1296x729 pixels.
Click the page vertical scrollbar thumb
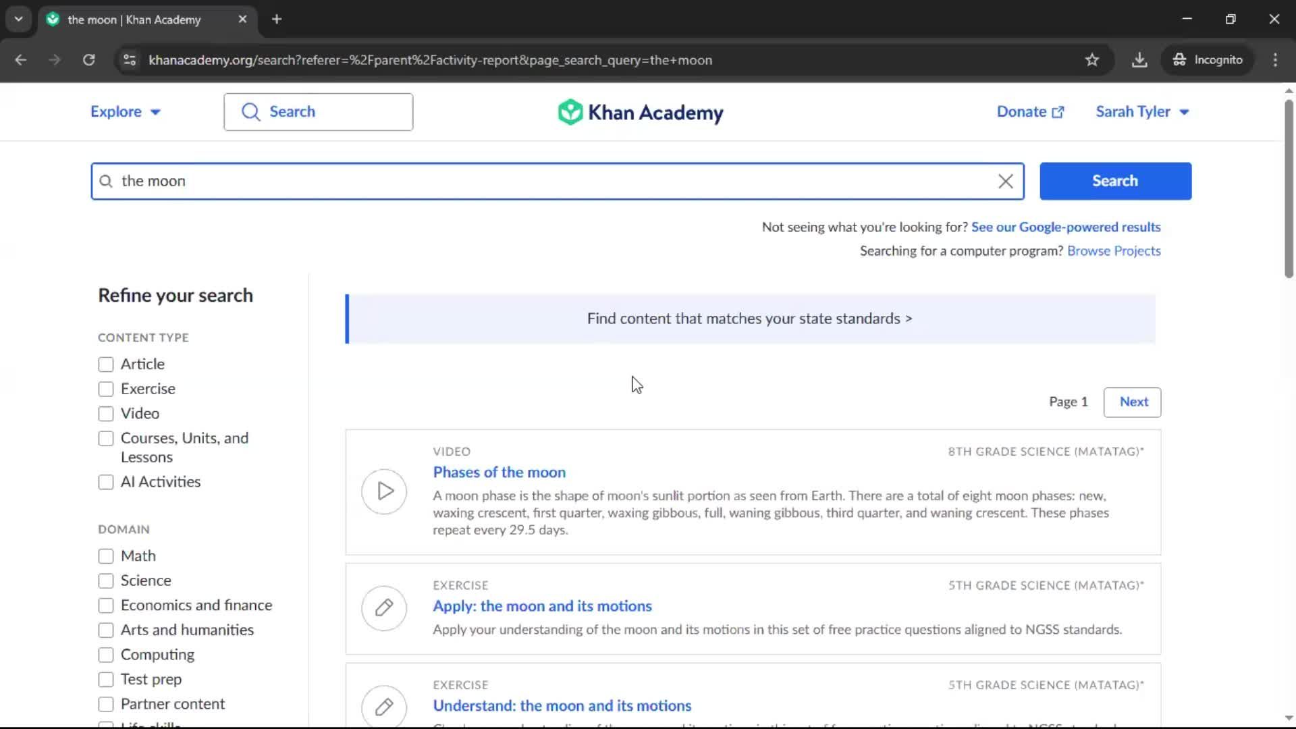click(x=1289, y=189)
